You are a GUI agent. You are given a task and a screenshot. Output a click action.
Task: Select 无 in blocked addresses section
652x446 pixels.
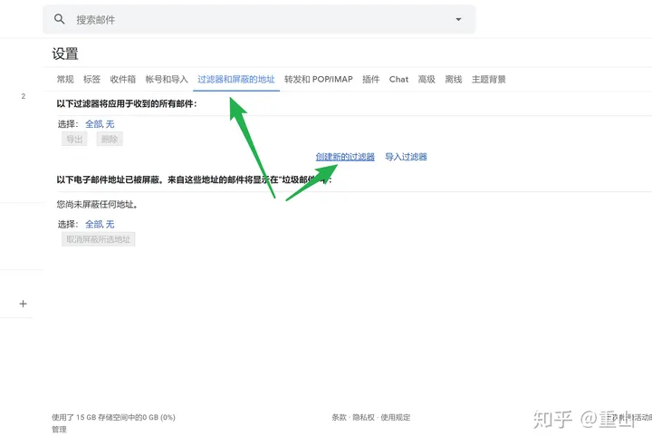[x=110, y=225]
